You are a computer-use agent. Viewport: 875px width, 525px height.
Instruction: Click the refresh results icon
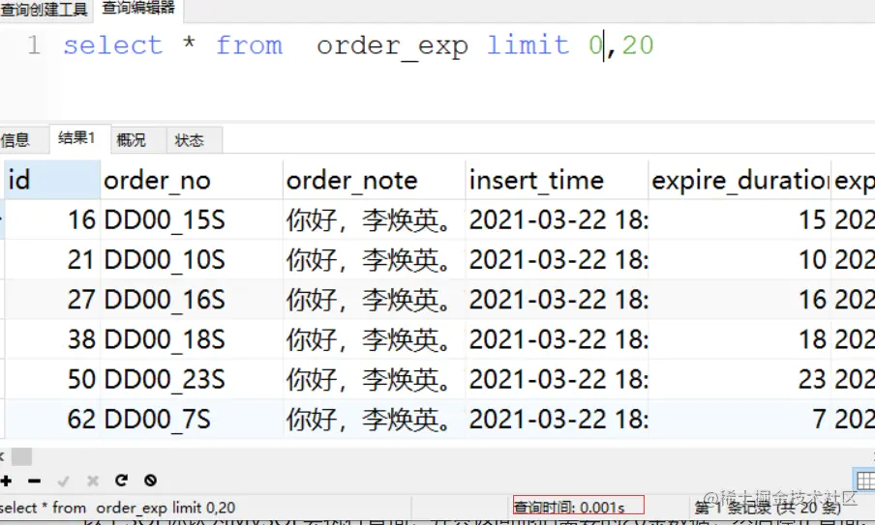point(122,481)
